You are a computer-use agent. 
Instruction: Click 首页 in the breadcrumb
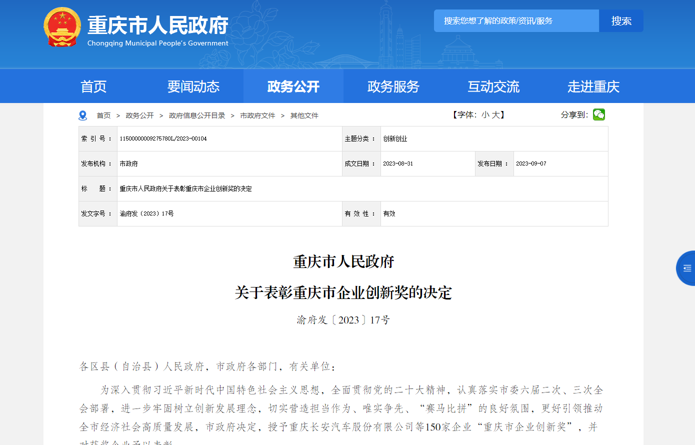[103, 115]
